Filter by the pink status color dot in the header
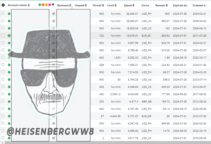This screenshot has height=144, width=211. point(50,5)
